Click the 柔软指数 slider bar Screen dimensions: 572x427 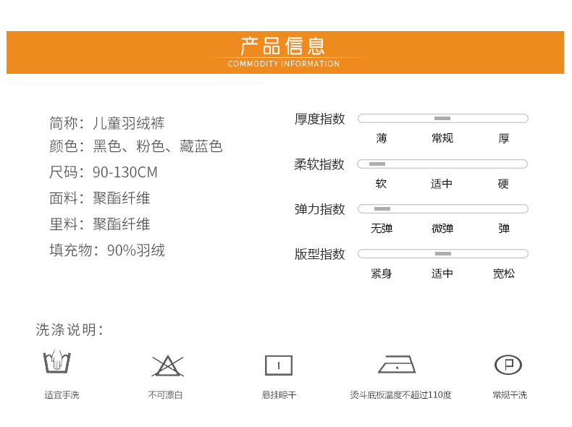click(442, 164)
